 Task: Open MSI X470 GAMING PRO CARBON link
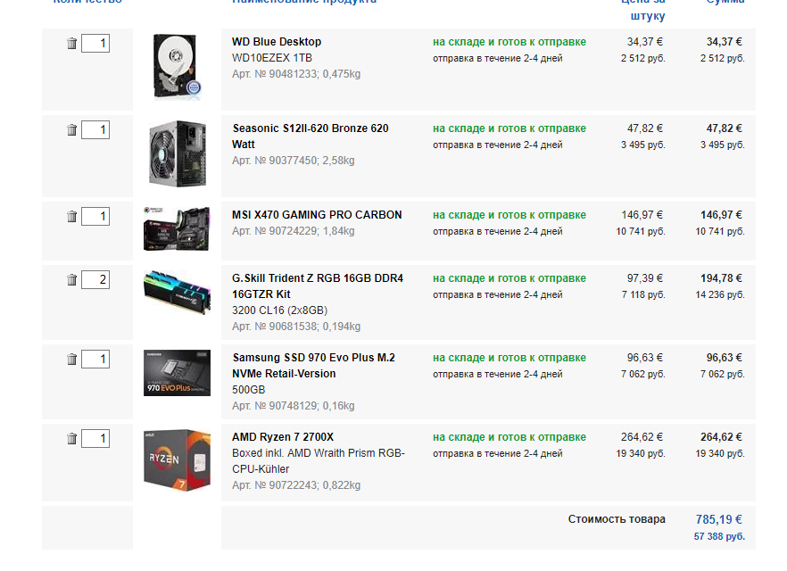pos(317,215)
